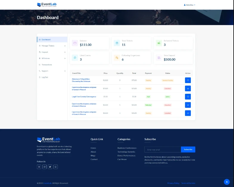Open the WhatsApp social icon in footer
The height and width of the screenshot is (187, 234).
click(x=56, y=167)
